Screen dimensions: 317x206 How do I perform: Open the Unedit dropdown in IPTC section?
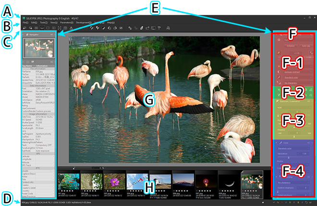[37, 171]
